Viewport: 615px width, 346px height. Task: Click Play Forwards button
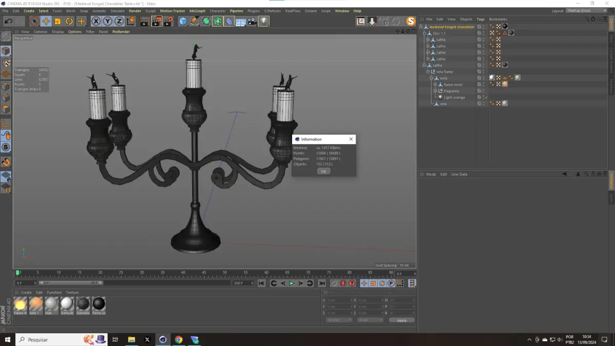click(292, 283)
